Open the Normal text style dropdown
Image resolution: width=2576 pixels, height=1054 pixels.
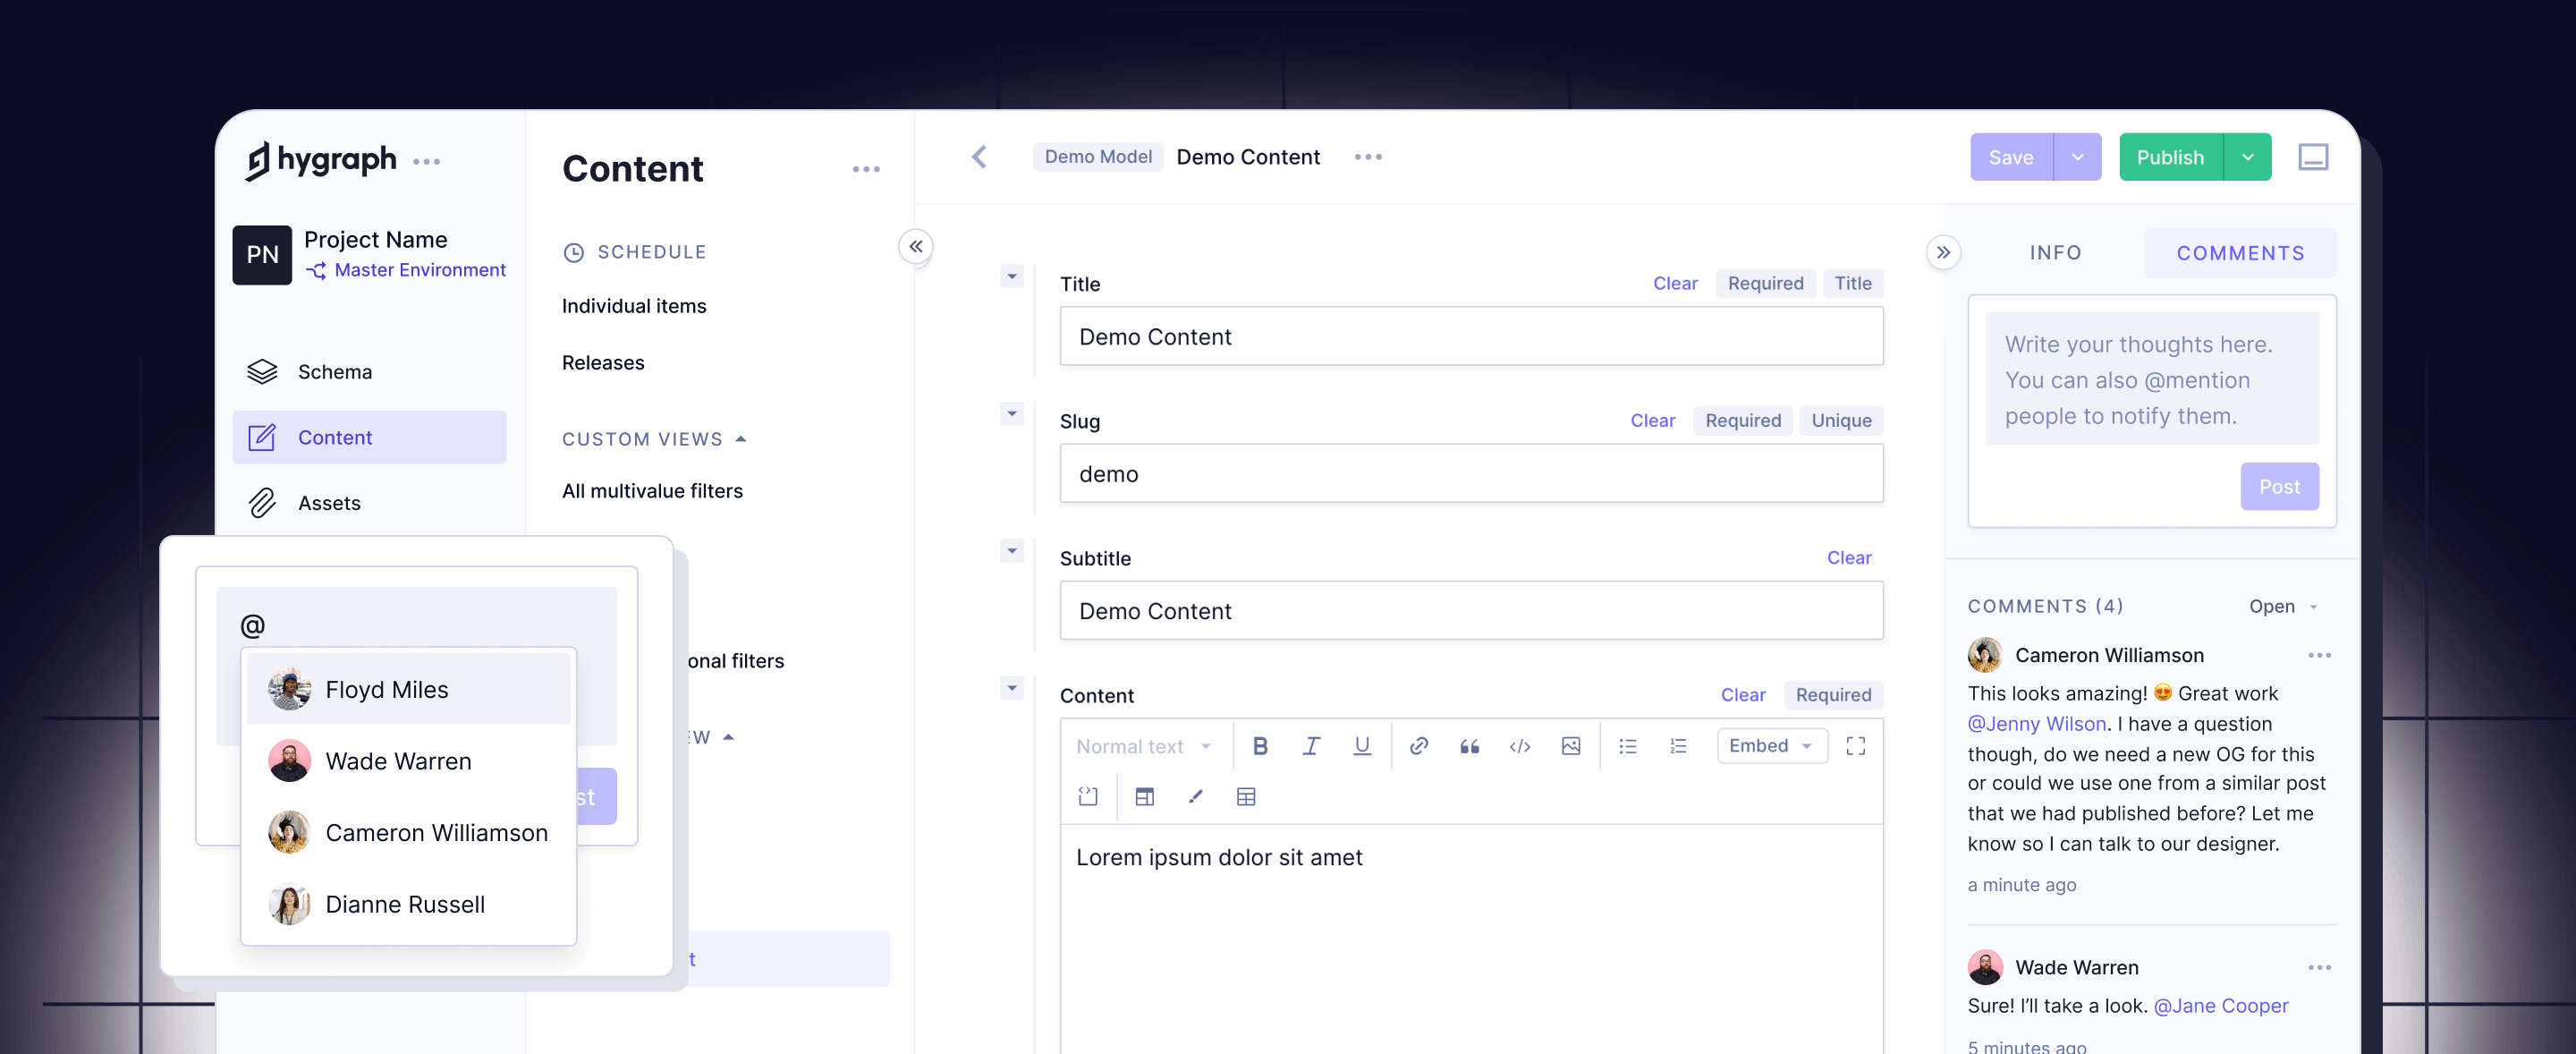point(1142,746)
